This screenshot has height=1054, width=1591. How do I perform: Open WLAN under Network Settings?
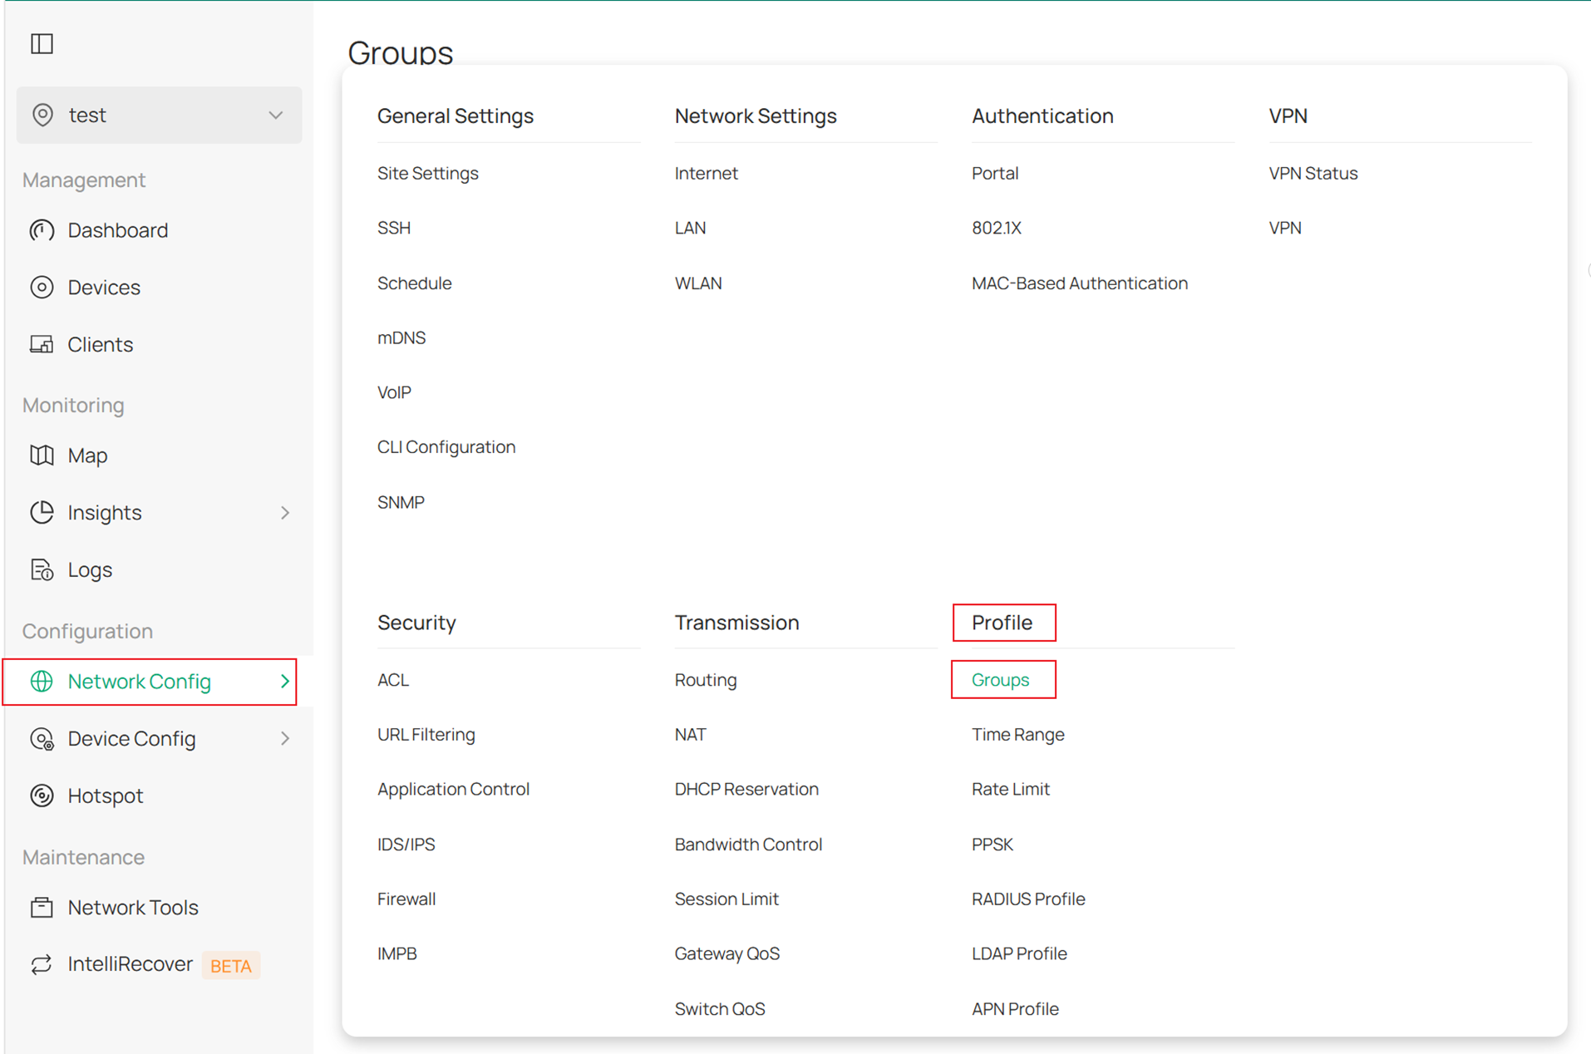(699, 283)
